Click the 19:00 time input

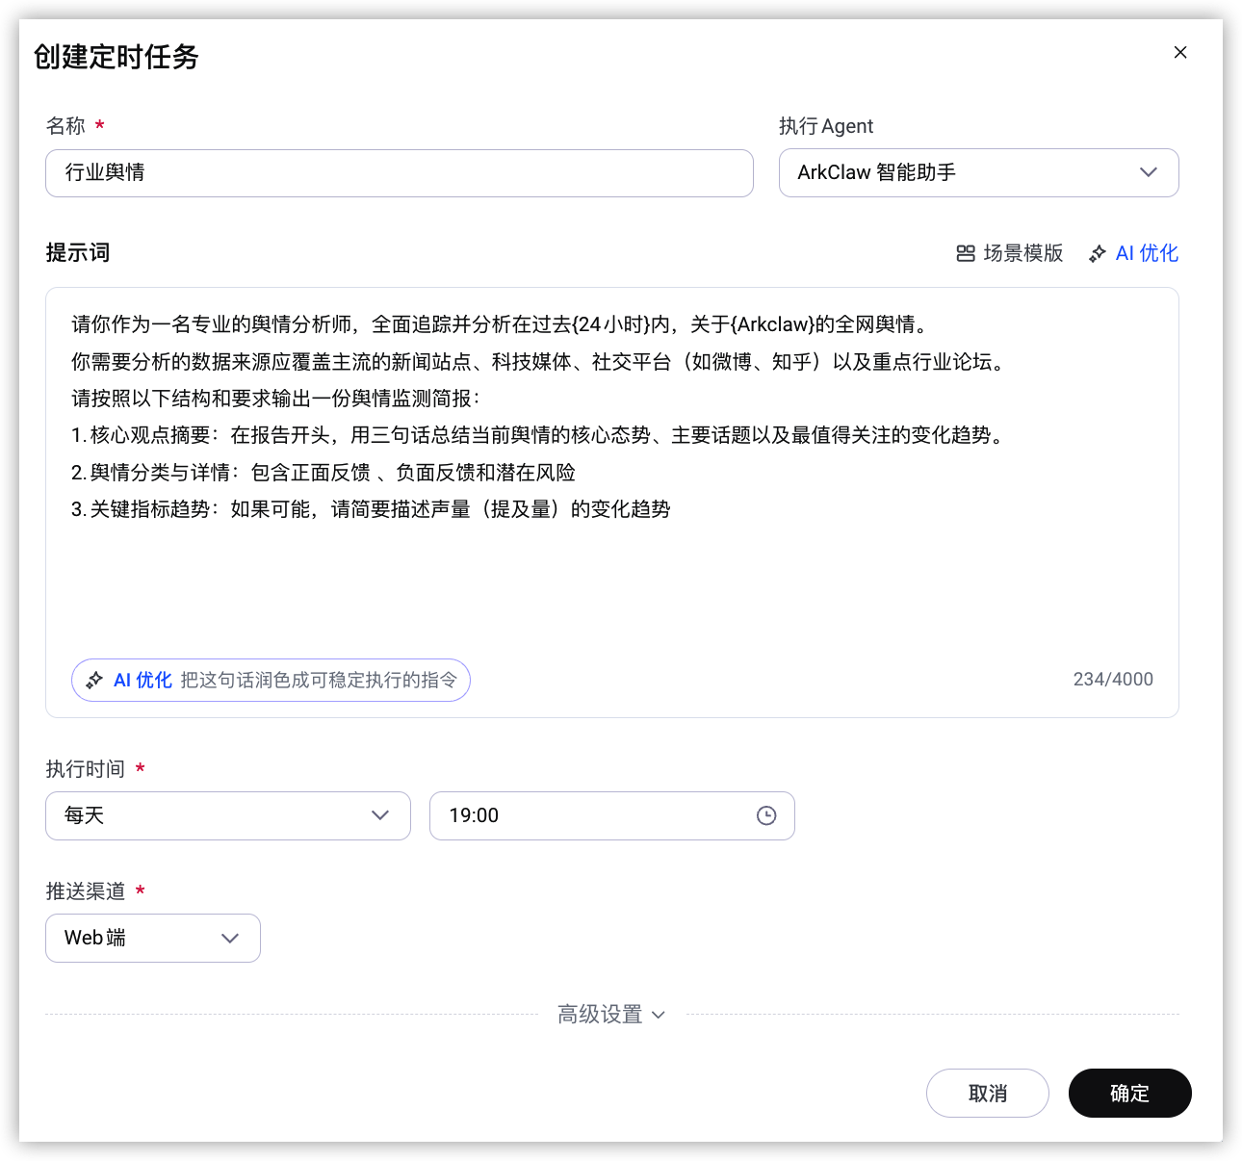point(612,815)
